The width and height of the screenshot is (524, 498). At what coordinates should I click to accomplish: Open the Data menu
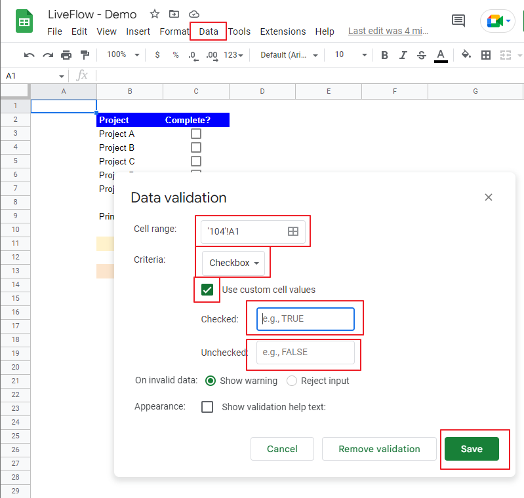point(209,31)
